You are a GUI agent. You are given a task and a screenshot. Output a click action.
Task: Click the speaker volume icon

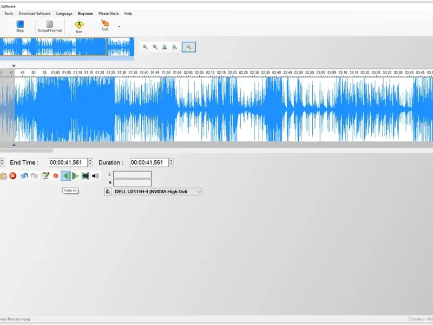95,175
